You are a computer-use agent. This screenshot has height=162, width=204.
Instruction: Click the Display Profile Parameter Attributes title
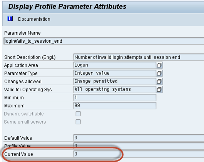[x=67, y=7]
